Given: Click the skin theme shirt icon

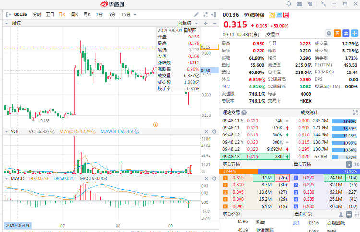Looking at the screenshot, I should 311,4.
